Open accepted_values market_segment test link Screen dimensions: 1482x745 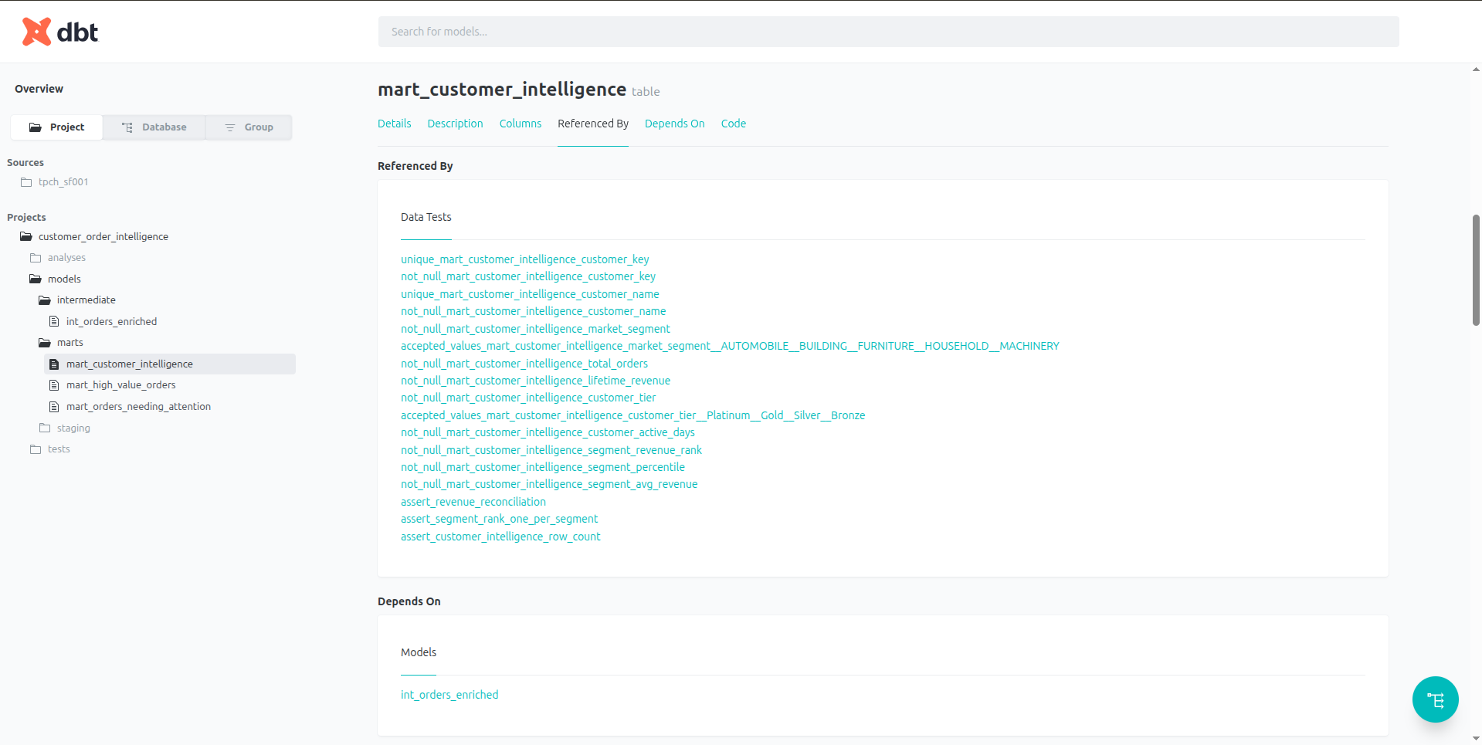(x=730, y=346)
